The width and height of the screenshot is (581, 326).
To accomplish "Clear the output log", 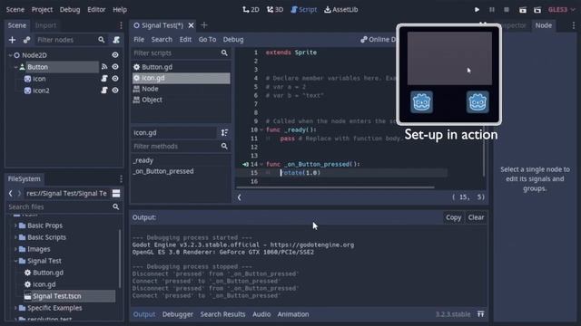I will click(x=476, y=217).
